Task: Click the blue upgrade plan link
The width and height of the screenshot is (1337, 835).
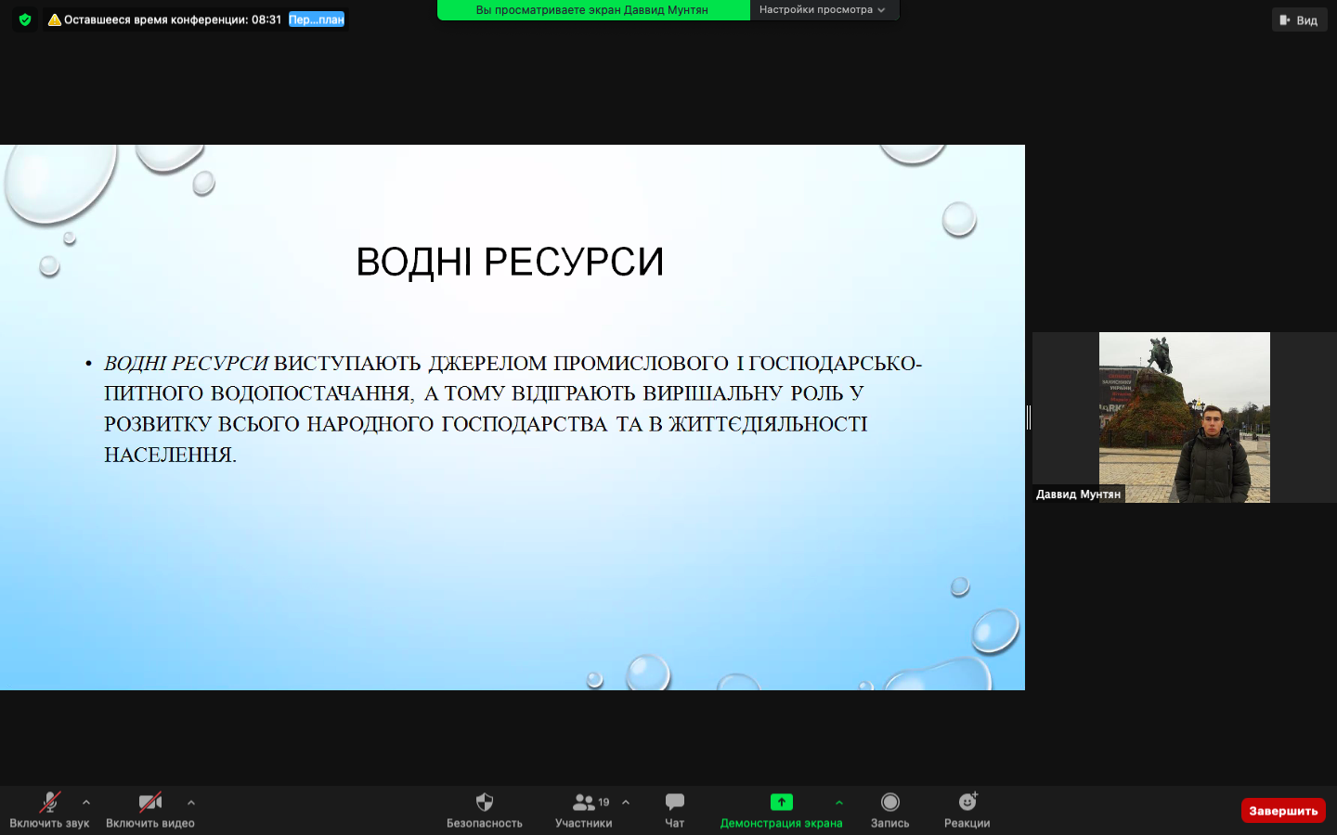Action: 316,19
